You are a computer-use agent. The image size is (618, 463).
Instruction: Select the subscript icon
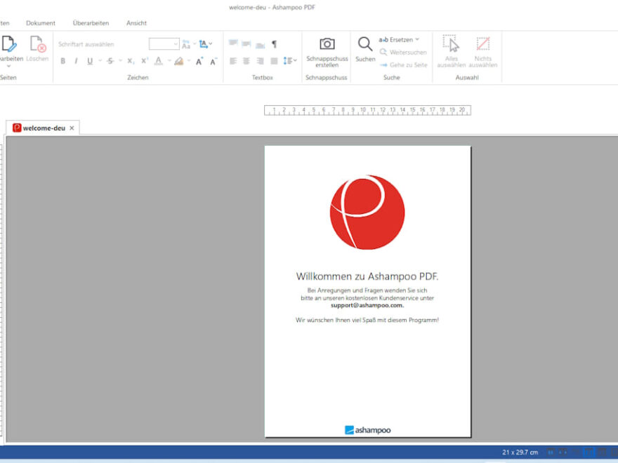[x=130, y=60]
